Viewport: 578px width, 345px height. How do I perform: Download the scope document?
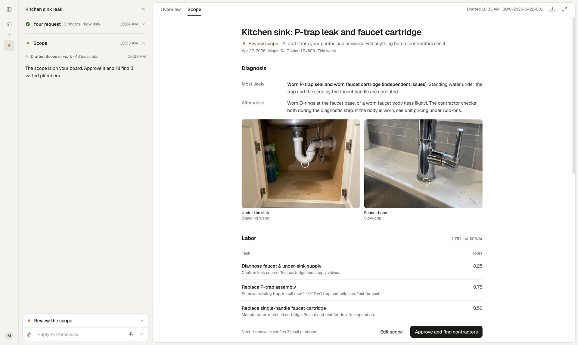552,9
